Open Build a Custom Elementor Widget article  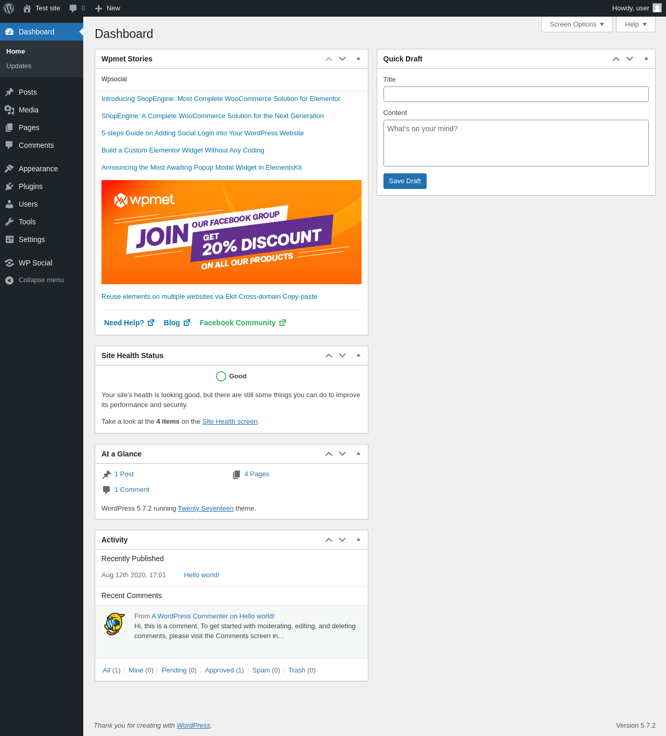(x=183, y=150)
